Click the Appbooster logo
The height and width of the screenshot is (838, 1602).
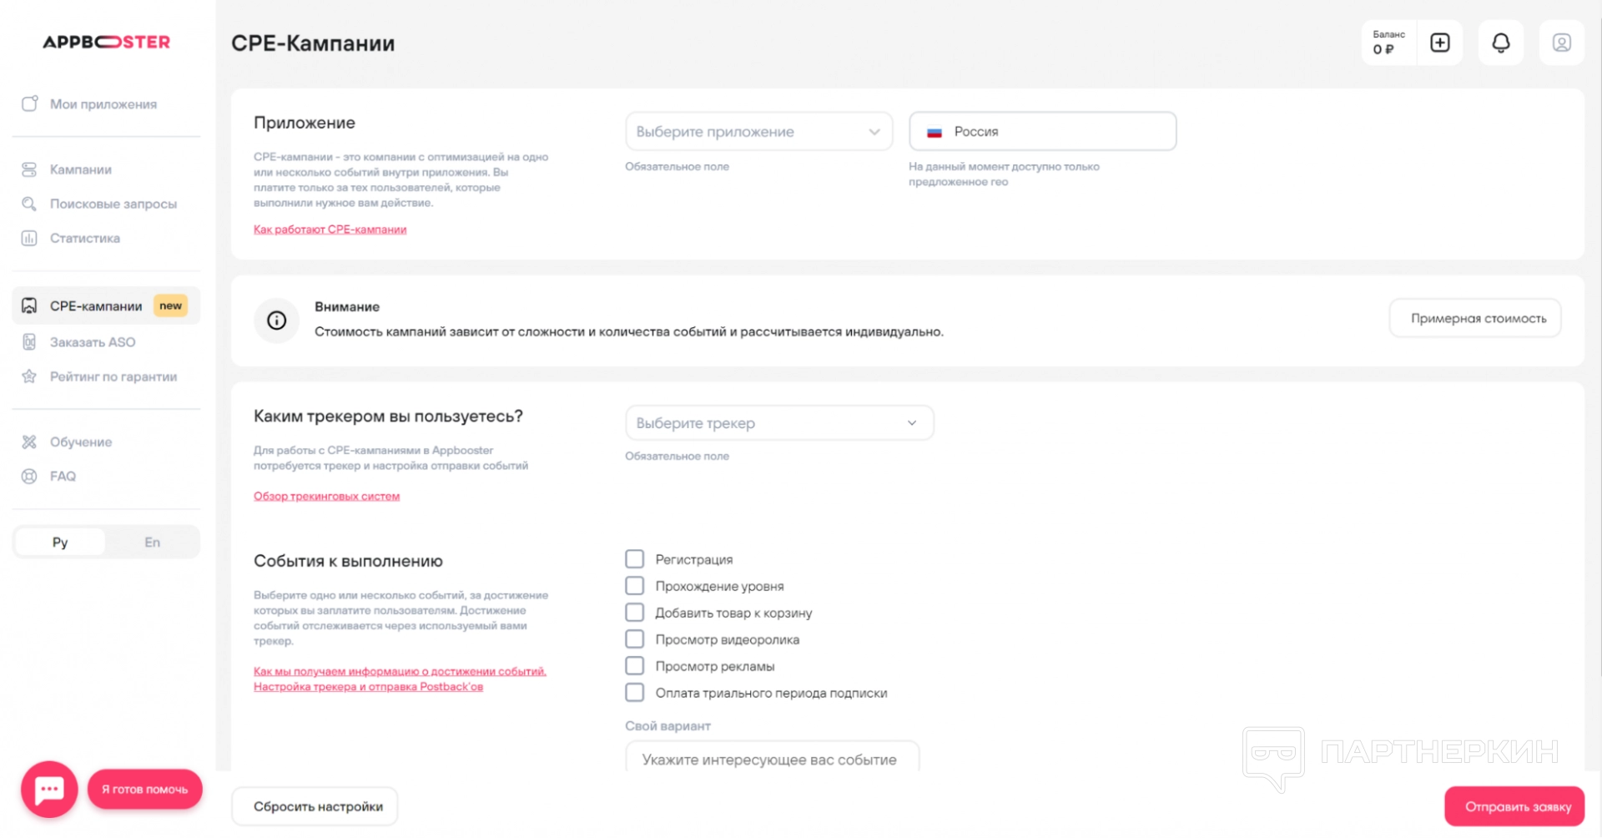[107, 42]
